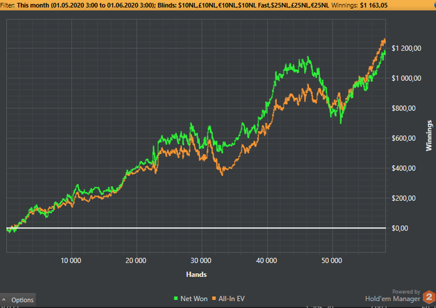Click the Winnings y-axis title

pyautogui.click(x=429, y=135)
